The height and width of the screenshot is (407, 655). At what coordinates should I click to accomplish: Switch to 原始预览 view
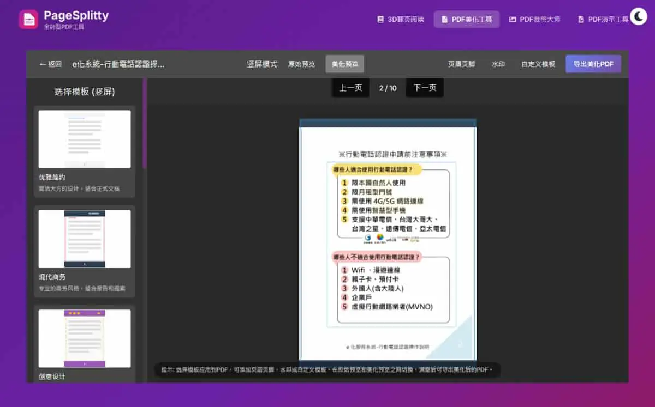coord(301,64)
